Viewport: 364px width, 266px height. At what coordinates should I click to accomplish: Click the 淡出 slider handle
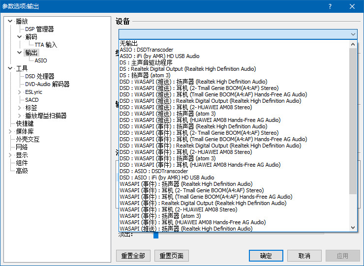pyautogui.click(x=156, y=235)
